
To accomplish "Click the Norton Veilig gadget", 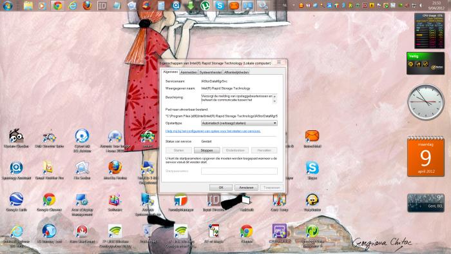I will pos(425,63).
